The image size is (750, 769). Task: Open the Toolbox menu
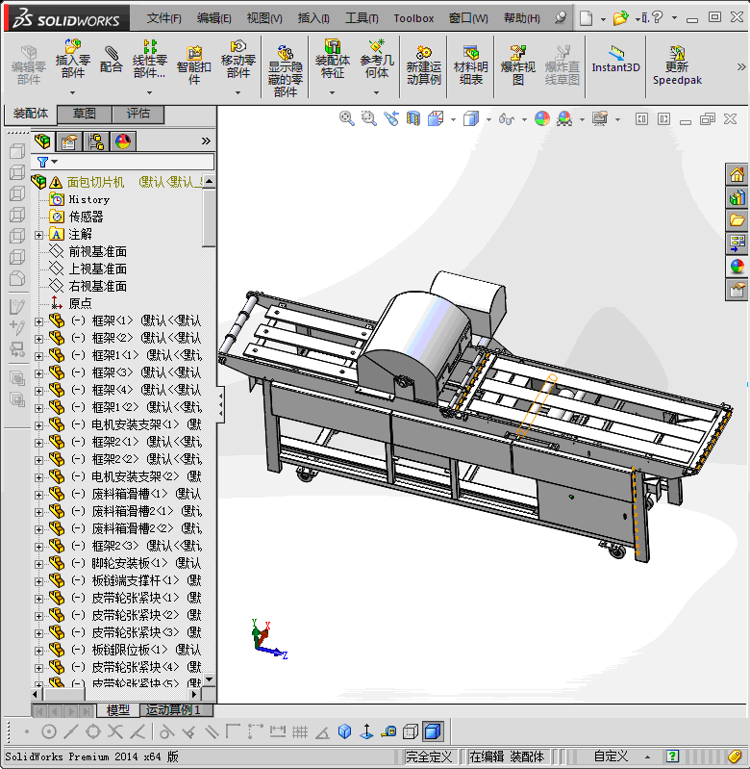[x=413, y=18]
